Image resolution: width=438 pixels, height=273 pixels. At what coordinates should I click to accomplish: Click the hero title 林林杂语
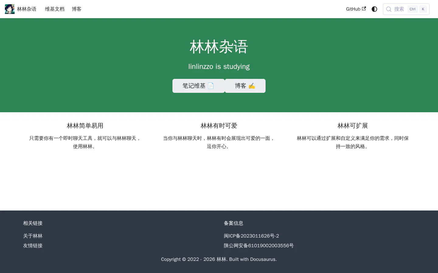click(219, 47)
